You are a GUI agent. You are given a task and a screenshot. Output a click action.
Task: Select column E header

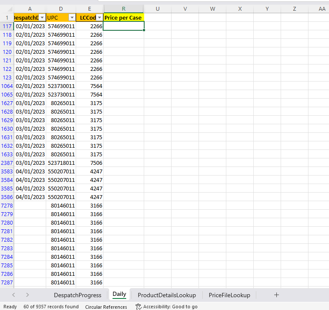(89, 9)
